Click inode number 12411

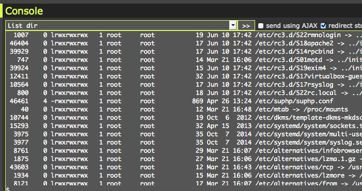click(x=19, y=76)
